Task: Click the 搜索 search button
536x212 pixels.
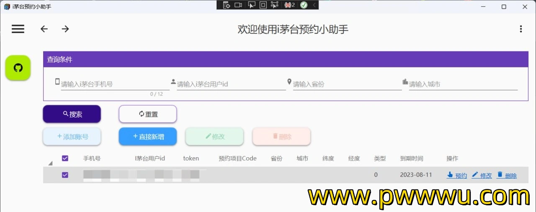Action: pyautogui.click(x=72, y=114)
